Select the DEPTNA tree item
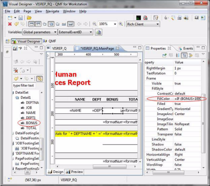The image size is (210, 186). 32,103
